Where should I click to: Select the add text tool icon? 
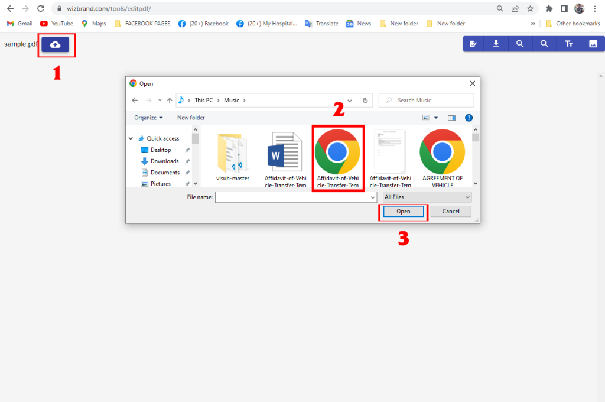pos(568,44)
